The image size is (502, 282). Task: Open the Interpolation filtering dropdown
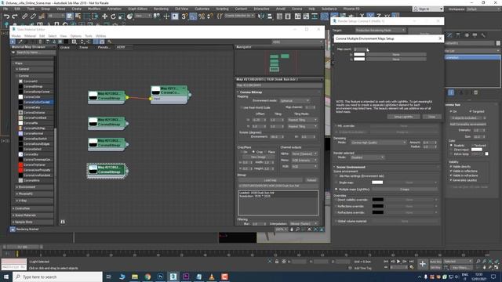(304, 224)
